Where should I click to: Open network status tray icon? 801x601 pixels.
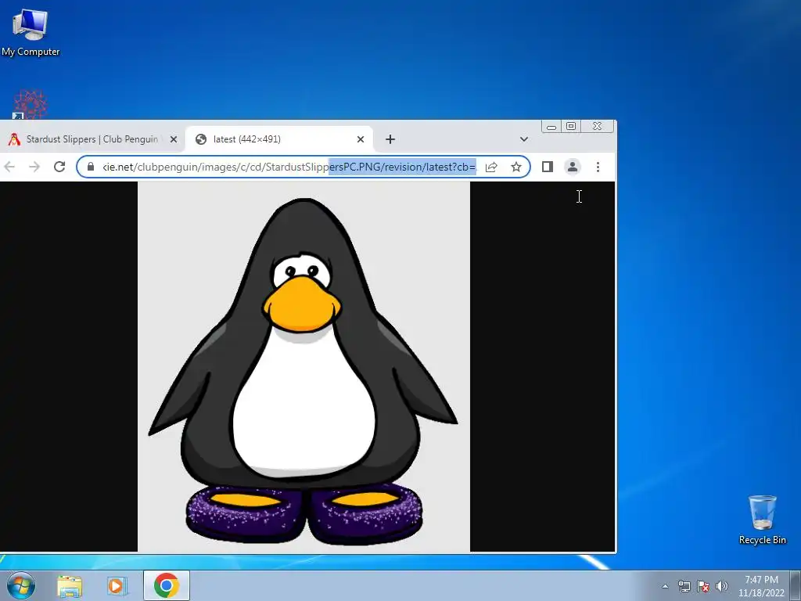click(x=684, y=586)
